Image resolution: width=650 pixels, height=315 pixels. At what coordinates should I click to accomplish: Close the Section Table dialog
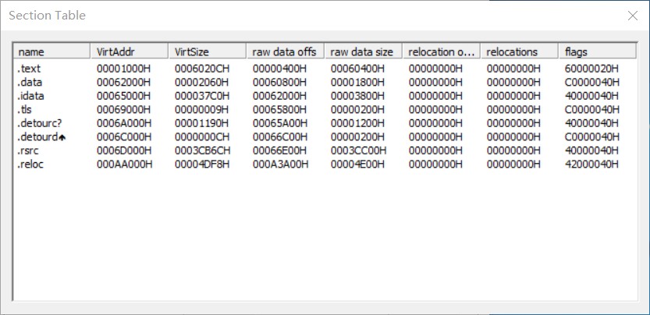click(633, 16)
